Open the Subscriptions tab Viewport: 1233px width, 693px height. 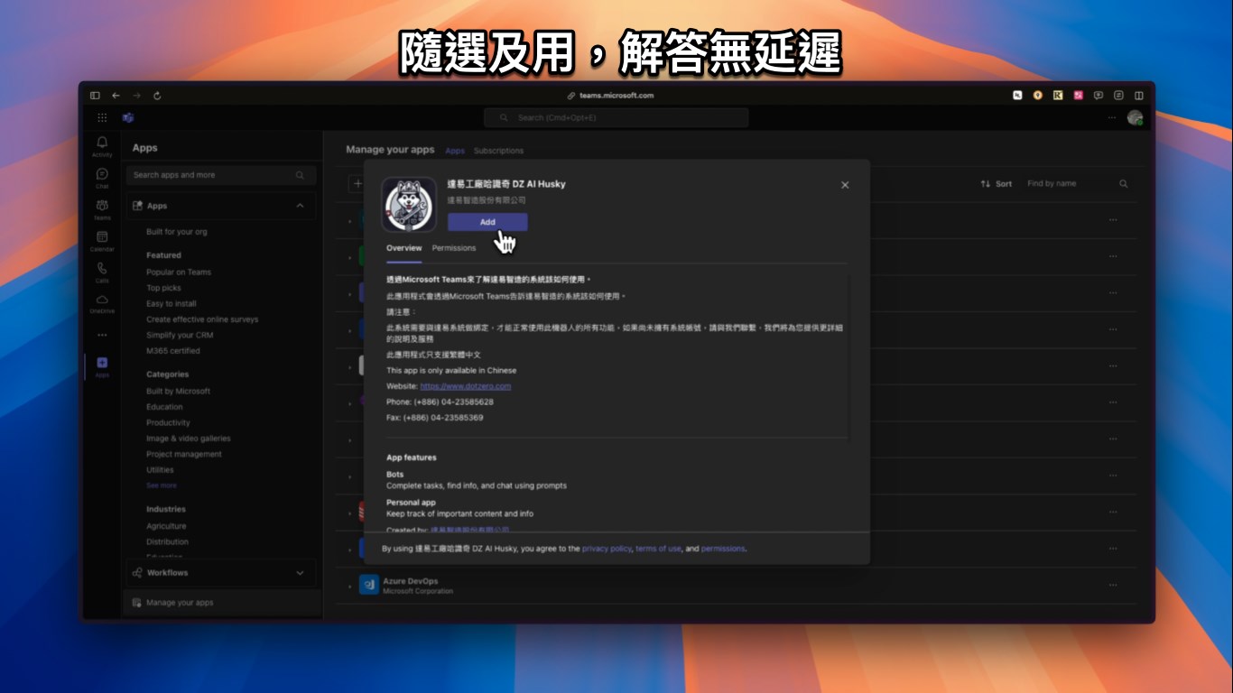click(498, 151)
